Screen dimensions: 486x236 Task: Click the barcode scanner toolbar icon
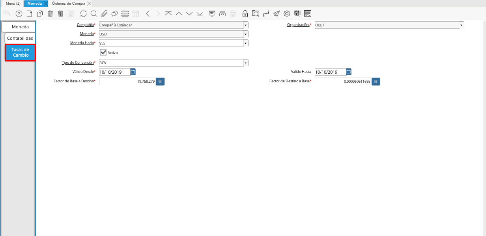[297, 13]
